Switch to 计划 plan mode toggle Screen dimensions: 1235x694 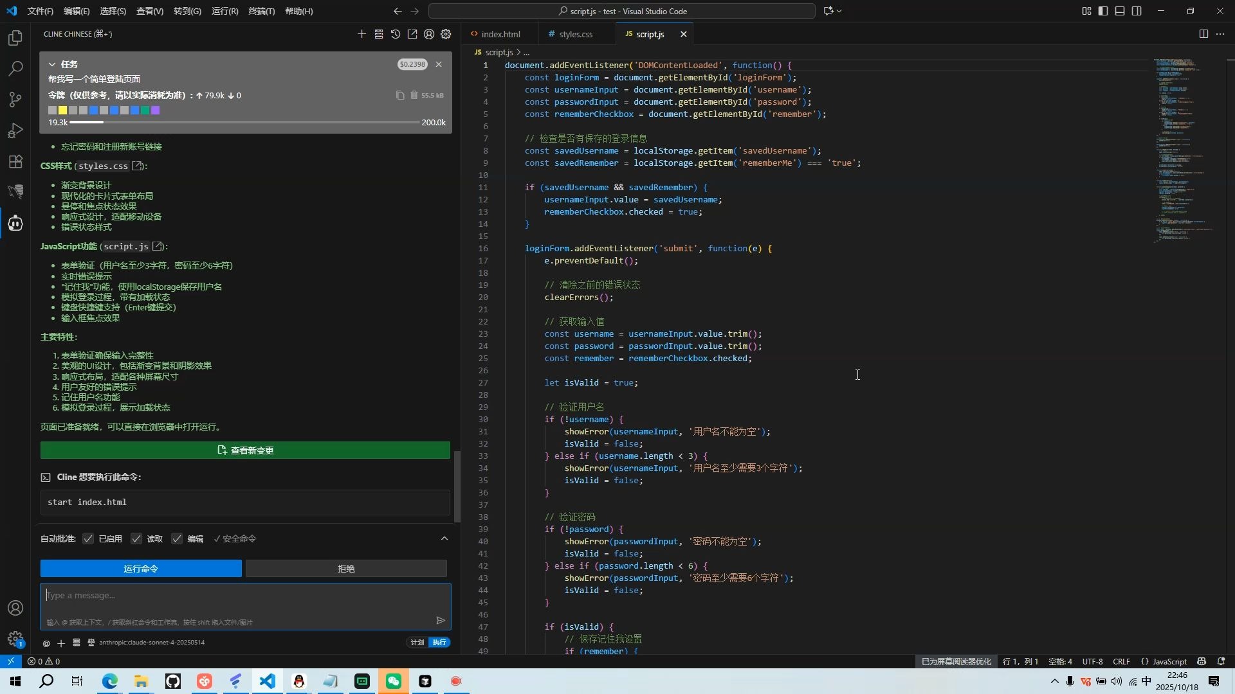[417, 642]
